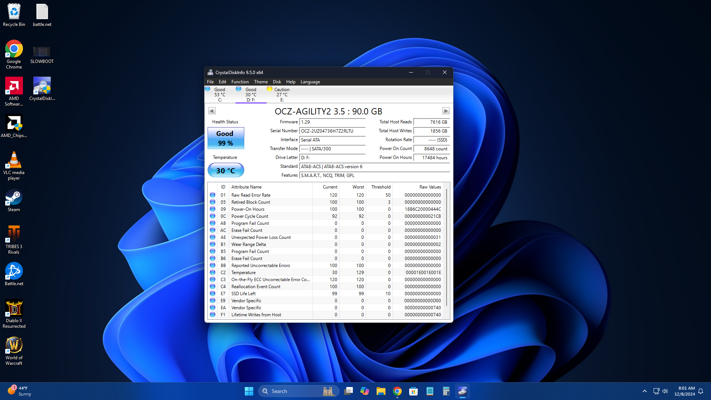Click status orb for SSD Life Left

tap(213, 293)
